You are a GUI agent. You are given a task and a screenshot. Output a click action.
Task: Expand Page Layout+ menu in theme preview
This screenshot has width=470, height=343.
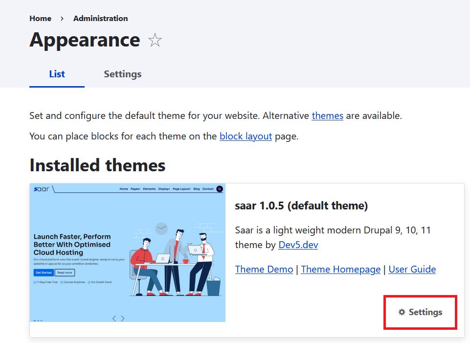point(181,189)
